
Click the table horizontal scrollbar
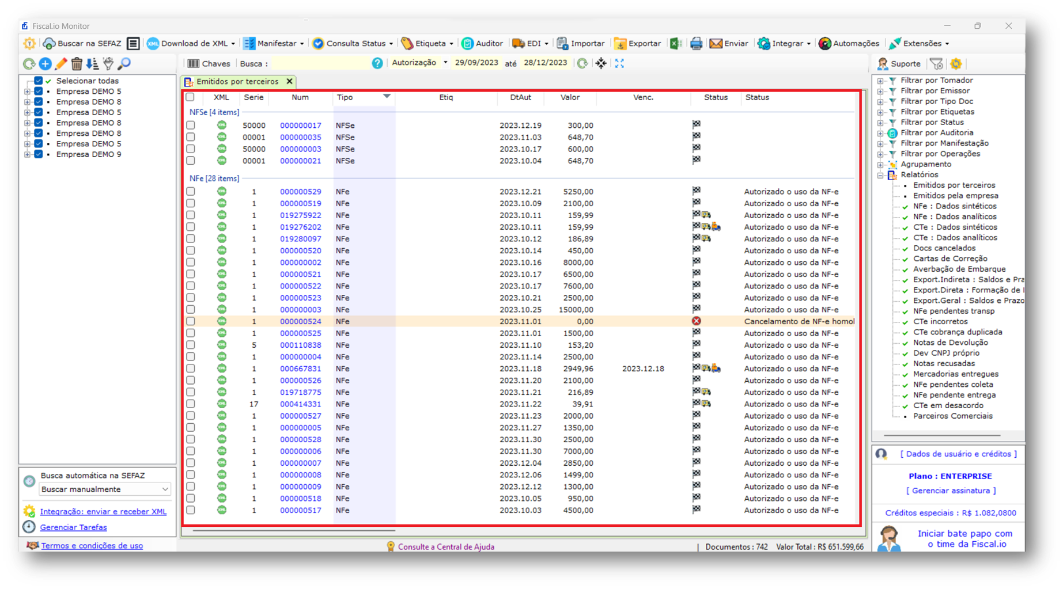click(x=294, y=530)
